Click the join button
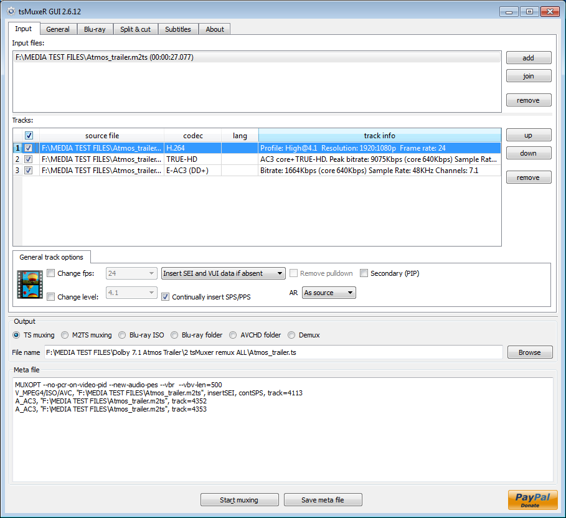Screen dimensions: 566x518 click(x=529, y=76)
